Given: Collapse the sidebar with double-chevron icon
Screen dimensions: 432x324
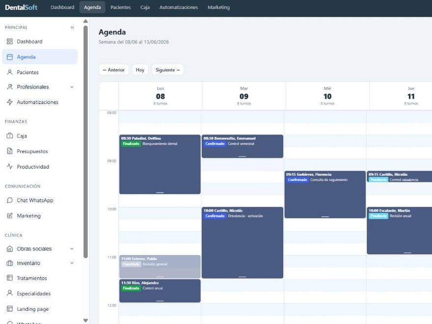Looking at the screenshot, I should point(72,27).
